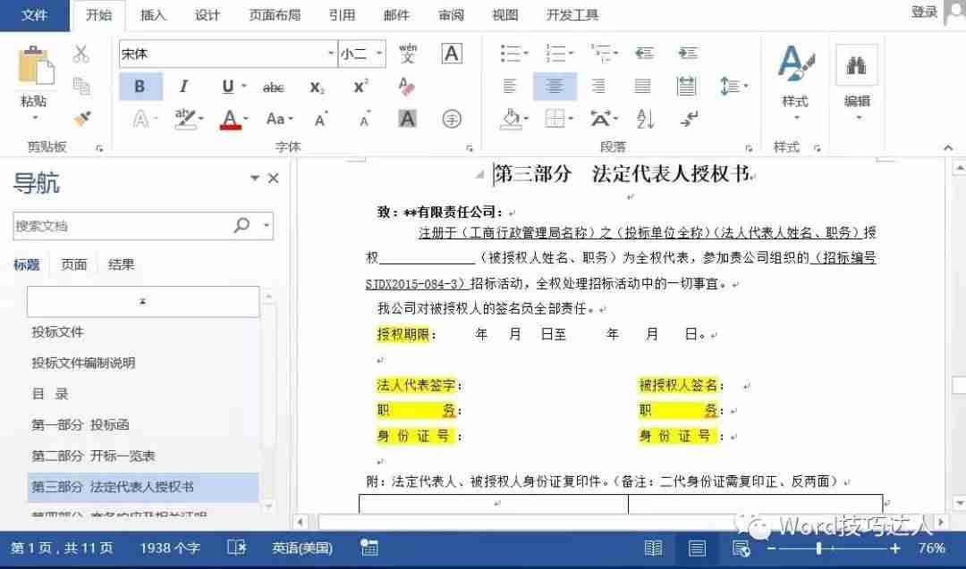Toggle Underline formatting
This screenshot has width=966, height=569.
point(227,86)
